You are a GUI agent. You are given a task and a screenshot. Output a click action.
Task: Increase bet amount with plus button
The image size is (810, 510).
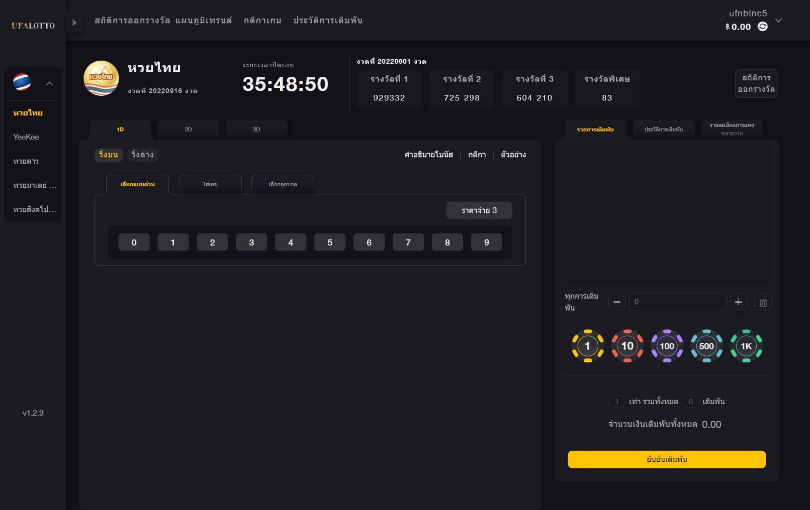738,302
